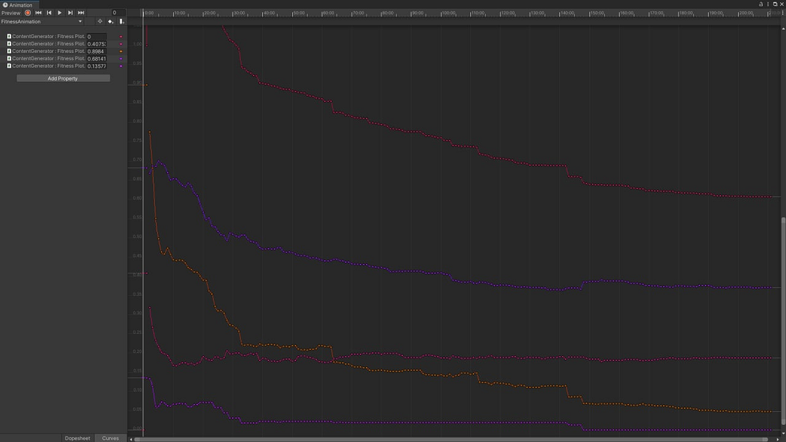Screen dimensions: 786x442
Task: Add a keyframe using the key icon
Action: point(110,21)
